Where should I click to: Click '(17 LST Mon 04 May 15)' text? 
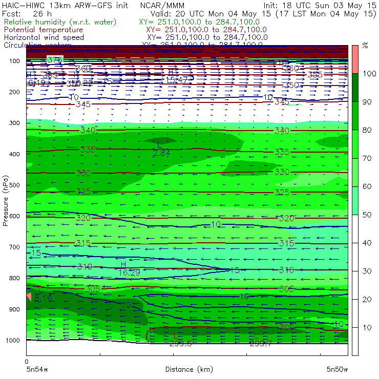[326, 14]
